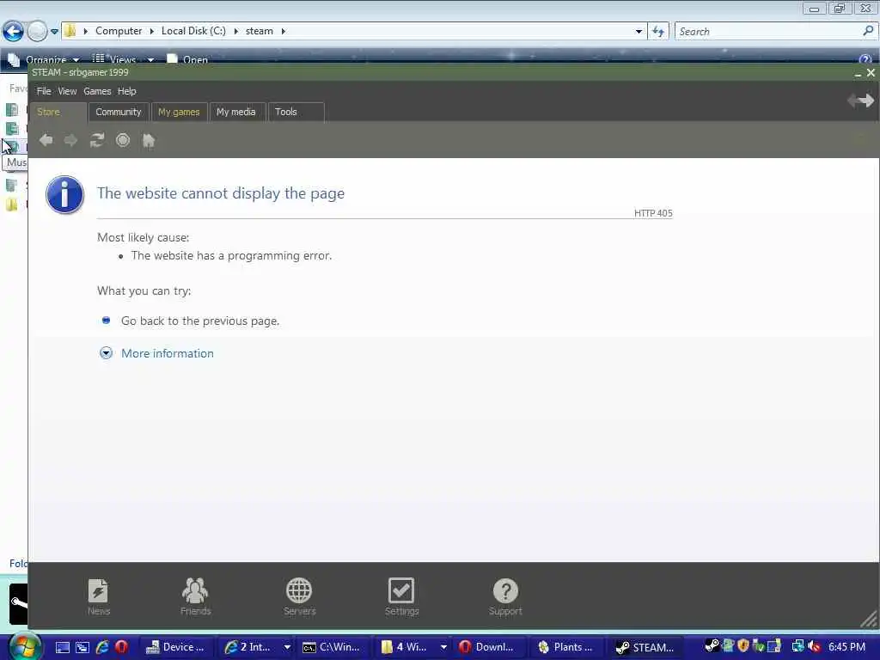
Task: Click Local Disk (C:) in breadcrumb
Action: (x=193, y=32)
